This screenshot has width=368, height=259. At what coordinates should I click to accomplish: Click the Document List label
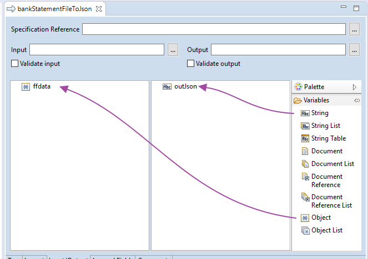(332, 164)
